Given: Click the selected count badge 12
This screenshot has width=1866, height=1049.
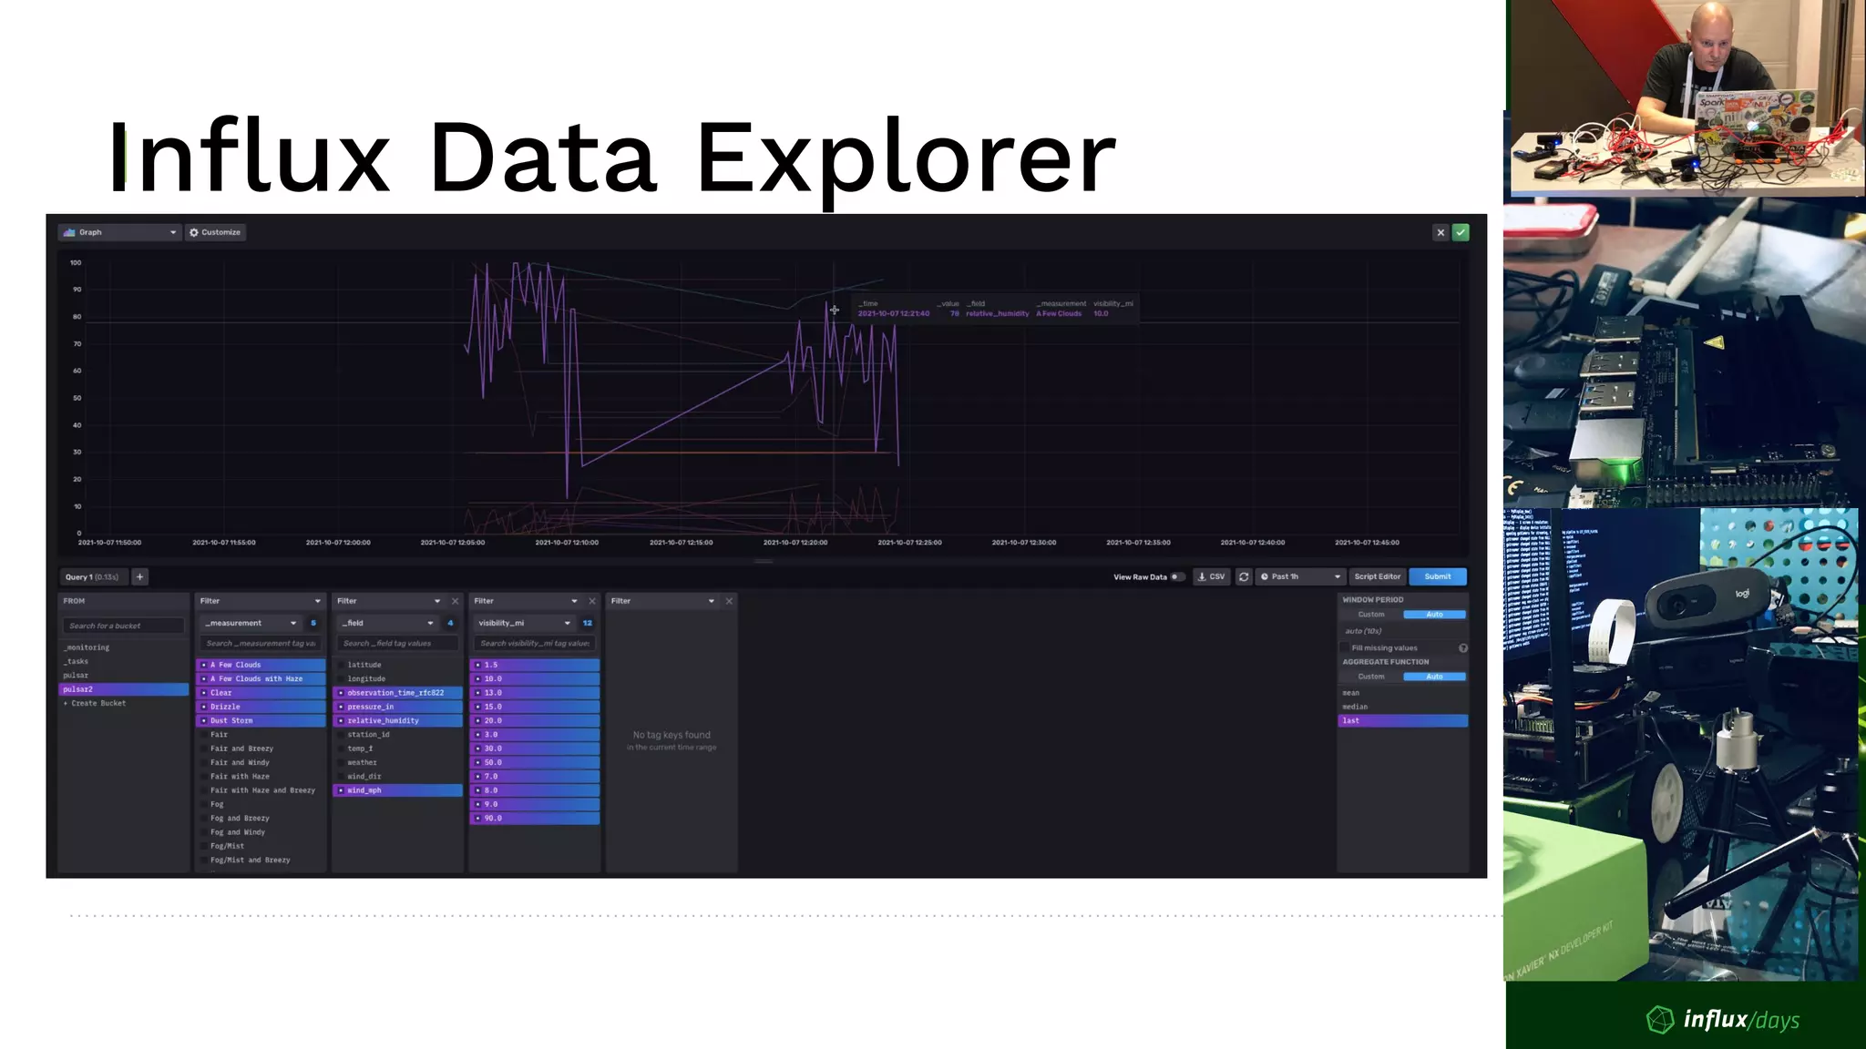Looking at the screenshot, I should (588, 623).
